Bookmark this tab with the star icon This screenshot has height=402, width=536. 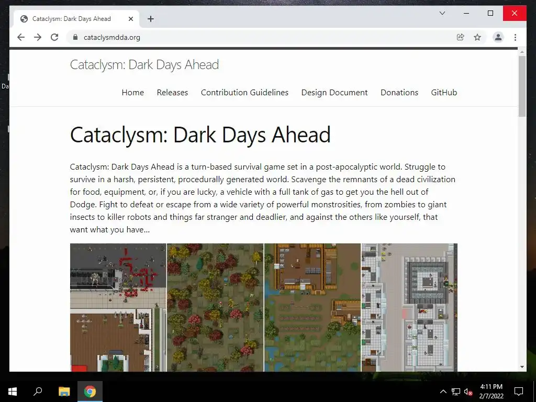[477, 37]
